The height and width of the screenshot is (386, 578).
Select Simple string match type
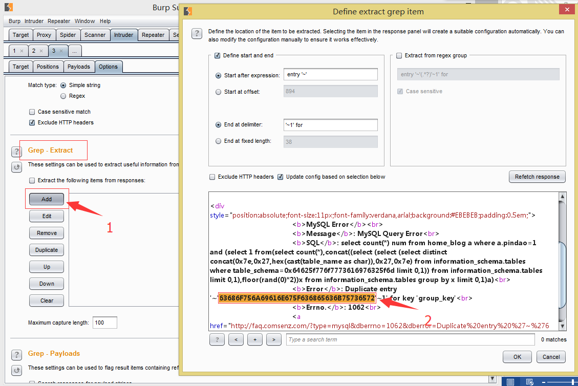(63, 85)
